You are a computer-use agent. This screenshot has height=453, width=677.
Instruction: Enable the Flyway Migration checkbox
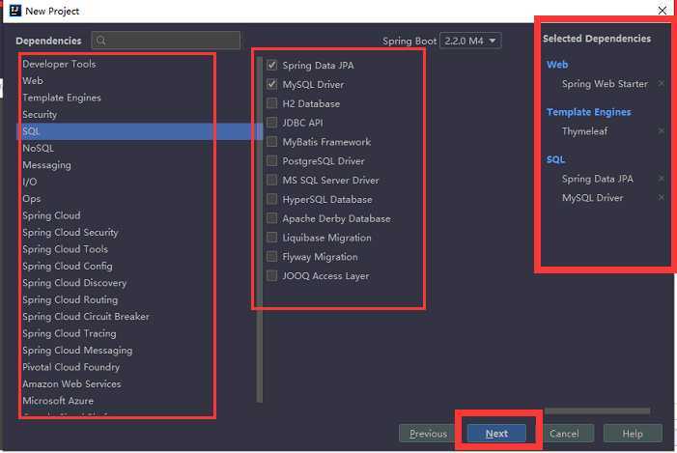click(x=271, y=257)
